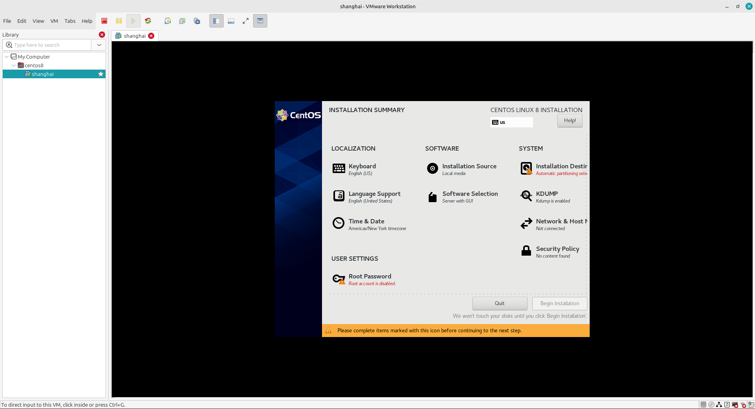Open Security Policy lock icon

tap(526, 251)
